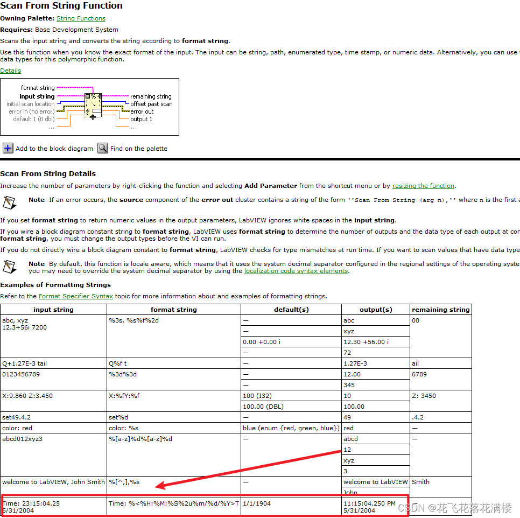The height and width of the screenshot is (518, 520).
Task: Select the 'Smith' remaining string cell
Action: [441, 487]
